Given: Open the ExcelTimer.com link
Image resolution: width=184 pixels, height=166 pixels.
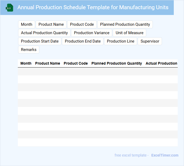Looking at the screenshot, I should pyautogui.click(x=165, y=155).
